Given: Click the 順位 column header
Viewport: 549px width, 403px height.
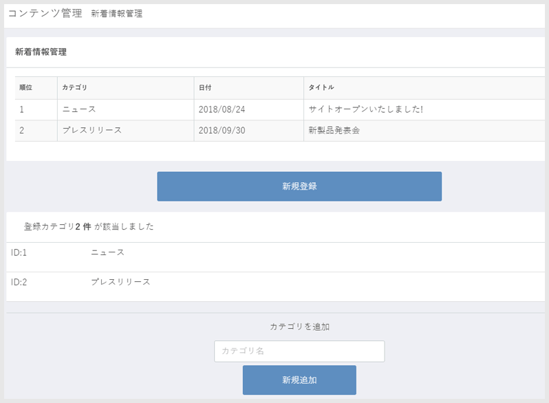Looking at the screenshot, I should tap(26, 87).
